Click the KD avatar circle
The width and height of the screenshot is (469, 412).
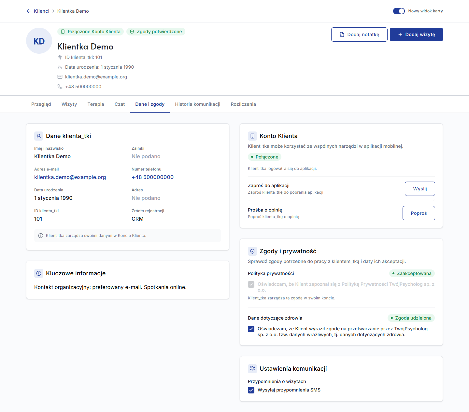pos(39,41)
